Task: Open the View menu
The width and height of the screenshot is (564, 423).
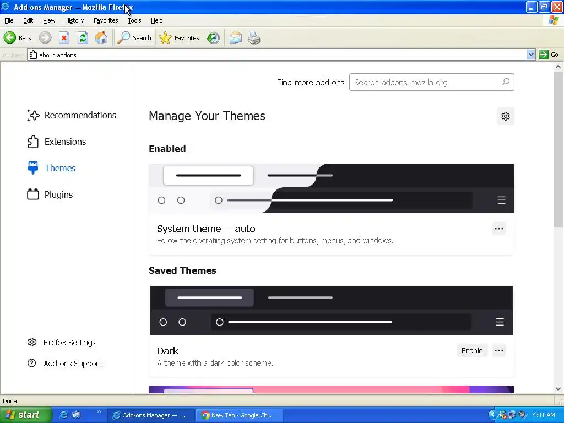Action: pos(49,20)
